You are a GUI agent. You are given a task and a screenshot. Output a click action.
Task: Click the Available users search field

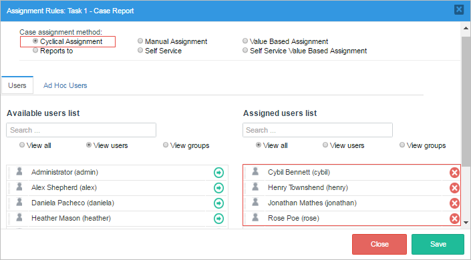pos(81,130)
